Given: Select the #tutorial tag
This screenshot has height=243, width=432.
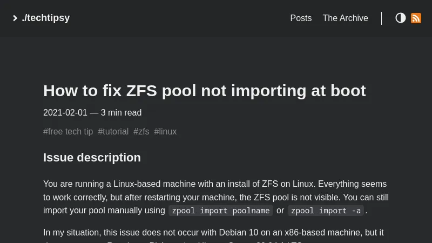Looking at the screenshot, I should click(113, 131).
